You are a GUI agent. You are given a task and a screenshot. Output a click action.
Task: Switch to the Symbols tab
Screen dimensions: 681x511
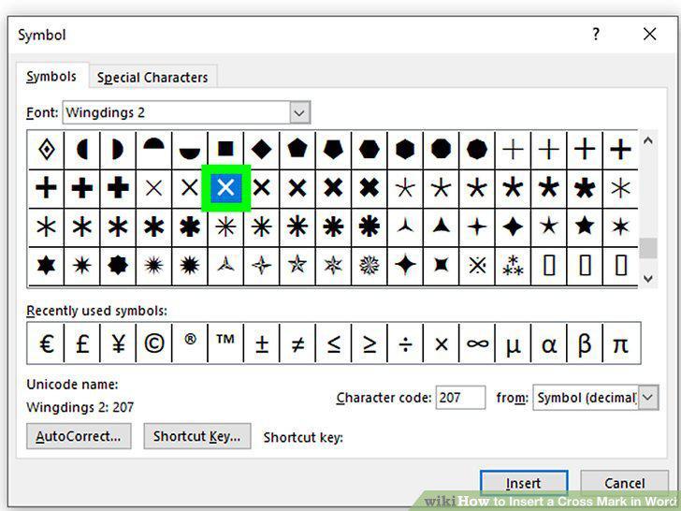point(51,77)
